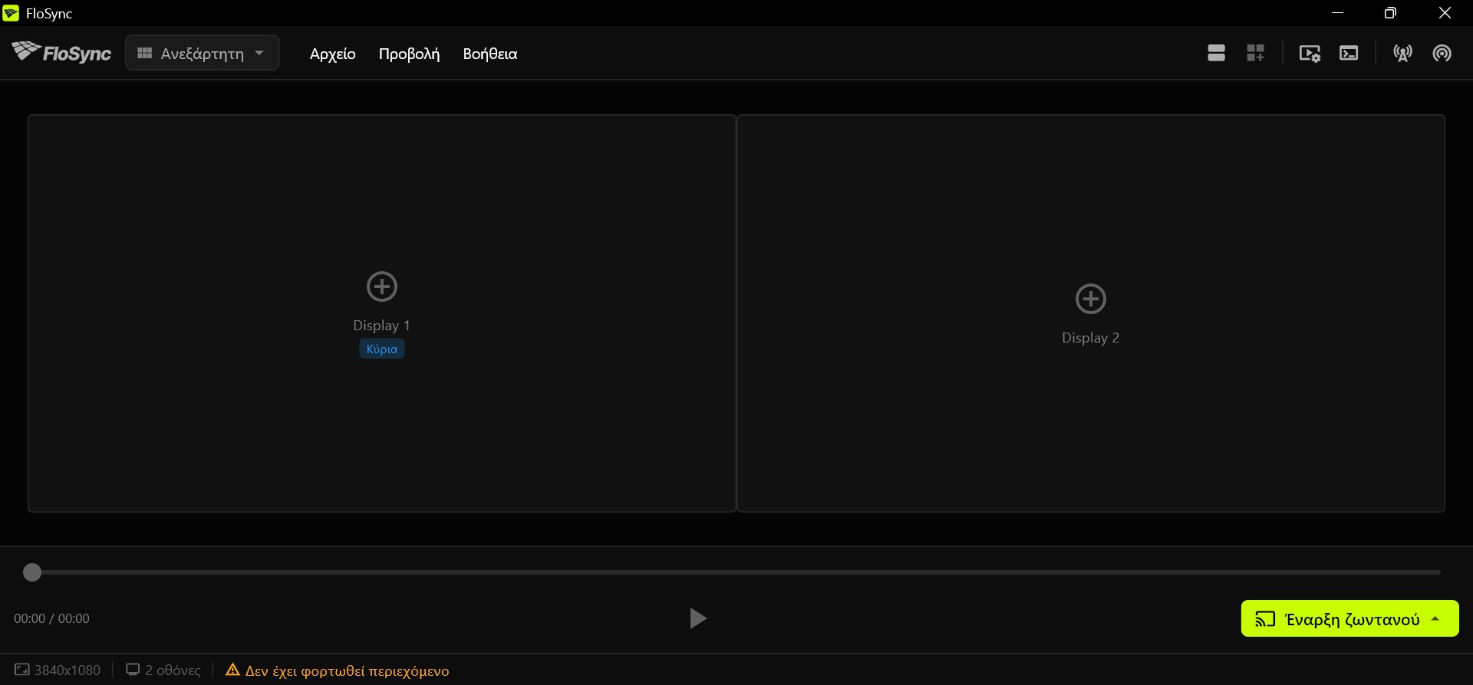Click the resolution icon beside 3840x1080
Screen dimensions: 1473x685
point(21,670)
